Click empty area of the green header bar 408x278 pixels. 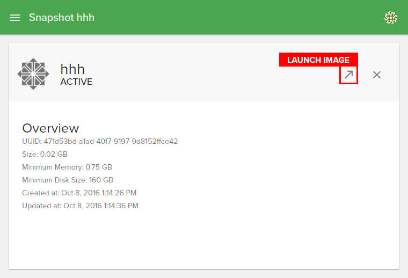(x=242, y=18)
